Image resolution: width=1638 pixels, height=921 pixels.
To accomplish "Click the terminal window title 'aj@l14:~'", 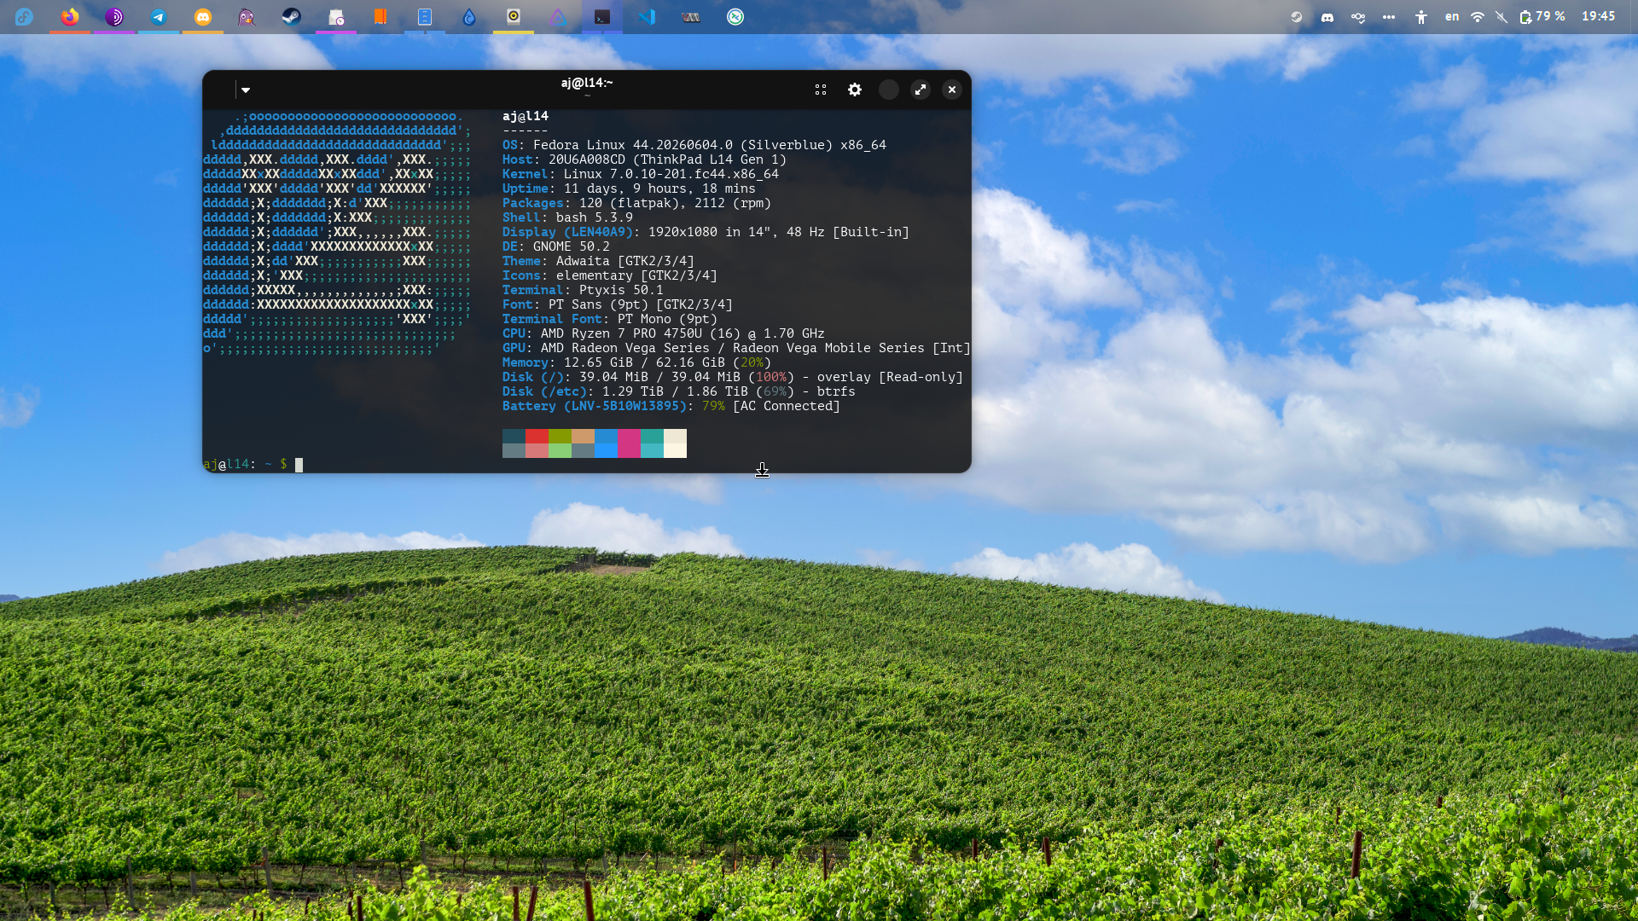I will pos(587,83).
